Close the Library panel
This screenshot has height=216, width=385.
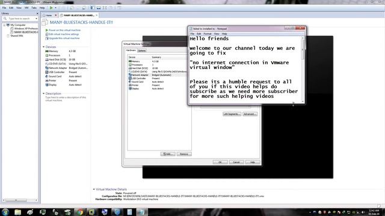(37, 13)
